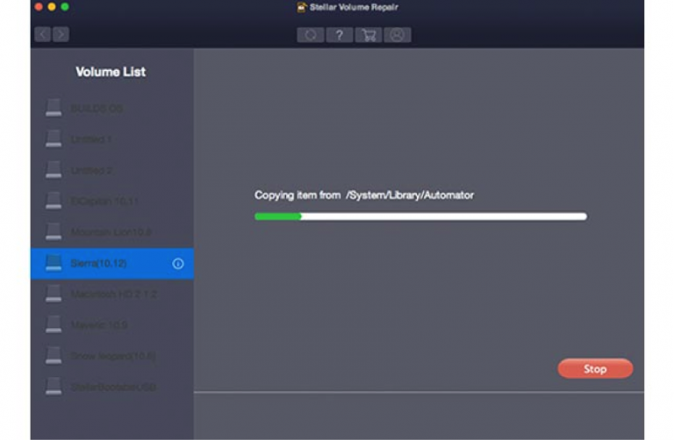674x440 pixels.
Task: Select the Snow leopard(10.6) volume label
Action: tap(113, 356)
